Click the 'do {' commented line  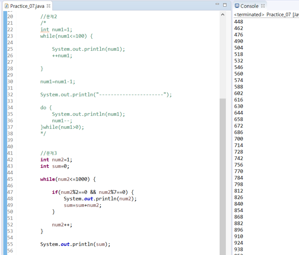[46, 108]
